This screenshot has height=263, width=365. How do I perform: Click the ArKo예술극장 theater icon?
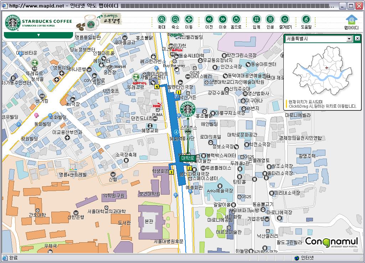tap(220, 186)
